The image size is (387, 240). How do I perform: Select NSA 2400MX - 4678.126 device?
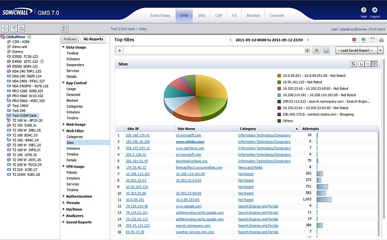(x=30, y=86)
